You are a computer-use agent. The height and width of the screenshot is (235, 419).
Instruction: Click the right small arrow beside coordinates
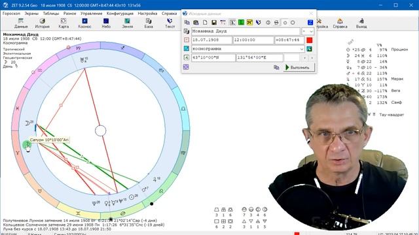[x=312, y=57]
